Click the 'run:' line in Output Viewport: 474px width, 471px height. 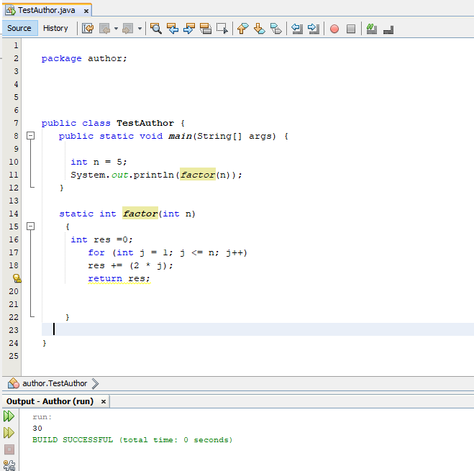click(x=42, y=417)
